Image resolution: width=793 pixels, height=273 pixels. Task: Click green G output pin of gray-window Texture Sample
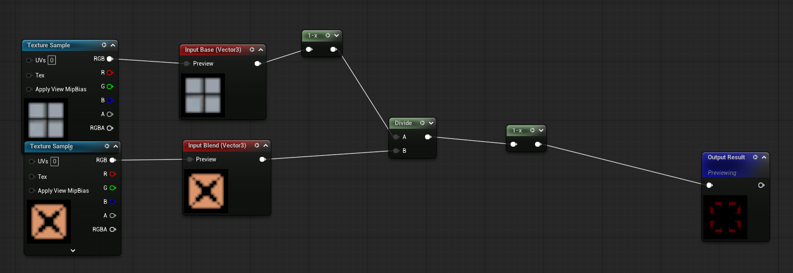pos(110,87)
